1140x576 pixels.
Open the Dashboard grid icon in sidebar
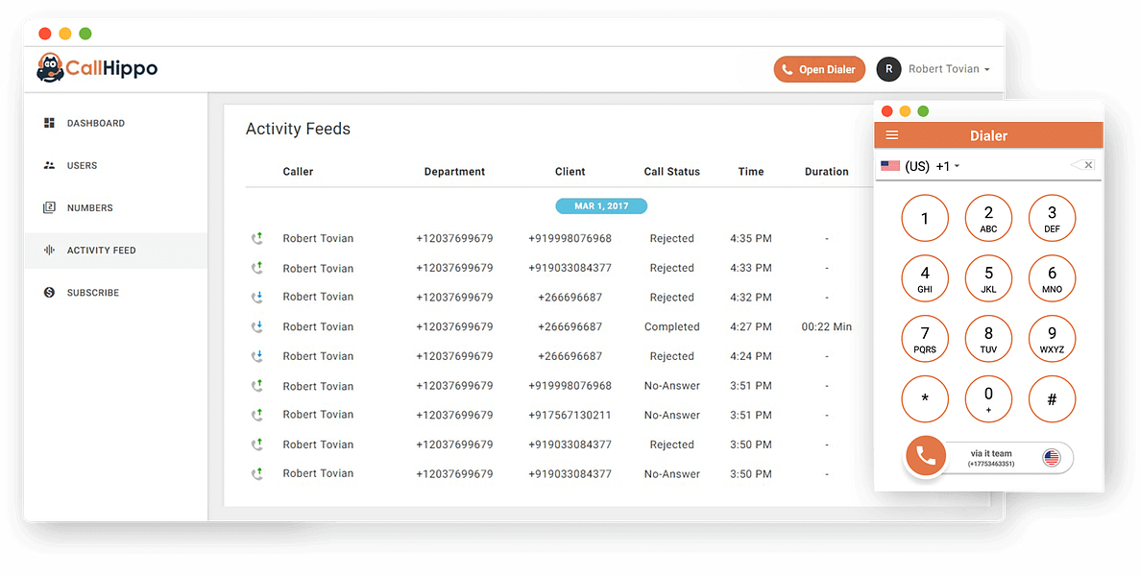pos(49,123)
